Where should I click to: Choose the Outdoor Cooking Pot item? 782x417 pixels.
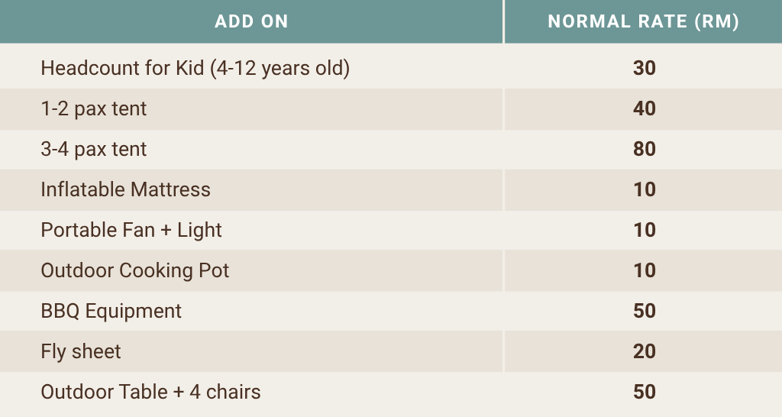click(x=134, y=270)
